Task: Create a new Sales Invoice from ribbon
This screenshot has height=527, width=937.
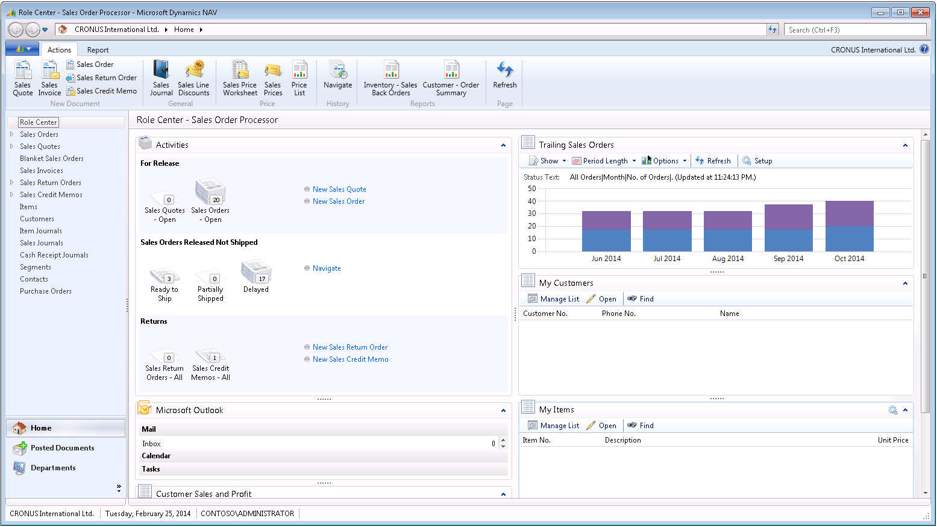Action: coord(49,78)
